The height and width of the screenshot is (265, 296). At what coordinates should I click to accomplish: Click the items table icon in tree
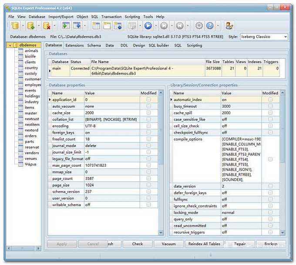(x=20, y=107)
